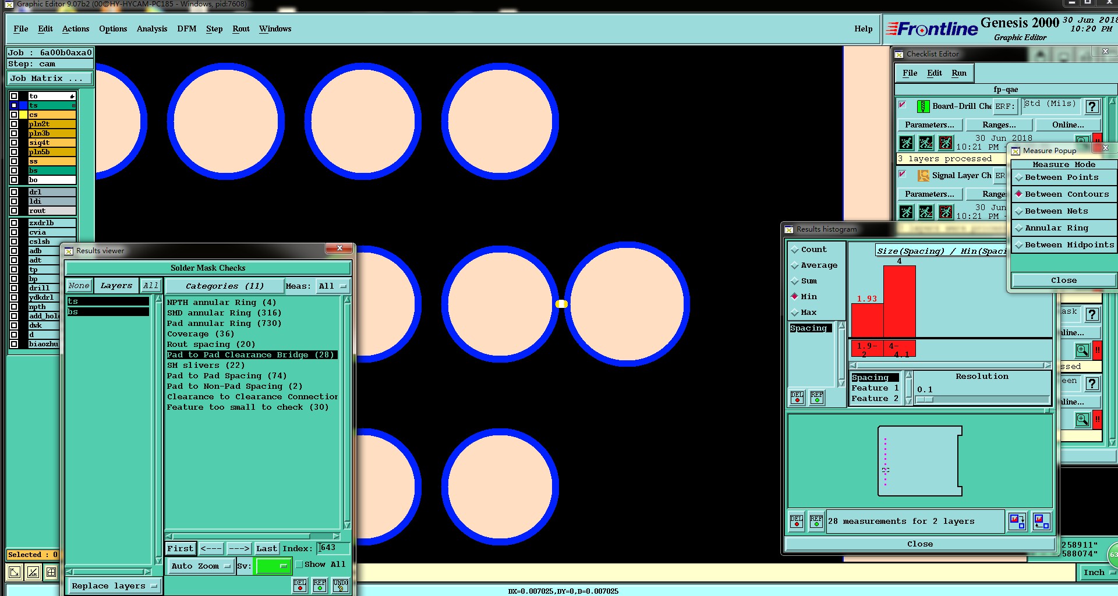This screenshot has height=596, width=1118.
Task: Open Meas: All dropdown
Action: tap(332, 286)
